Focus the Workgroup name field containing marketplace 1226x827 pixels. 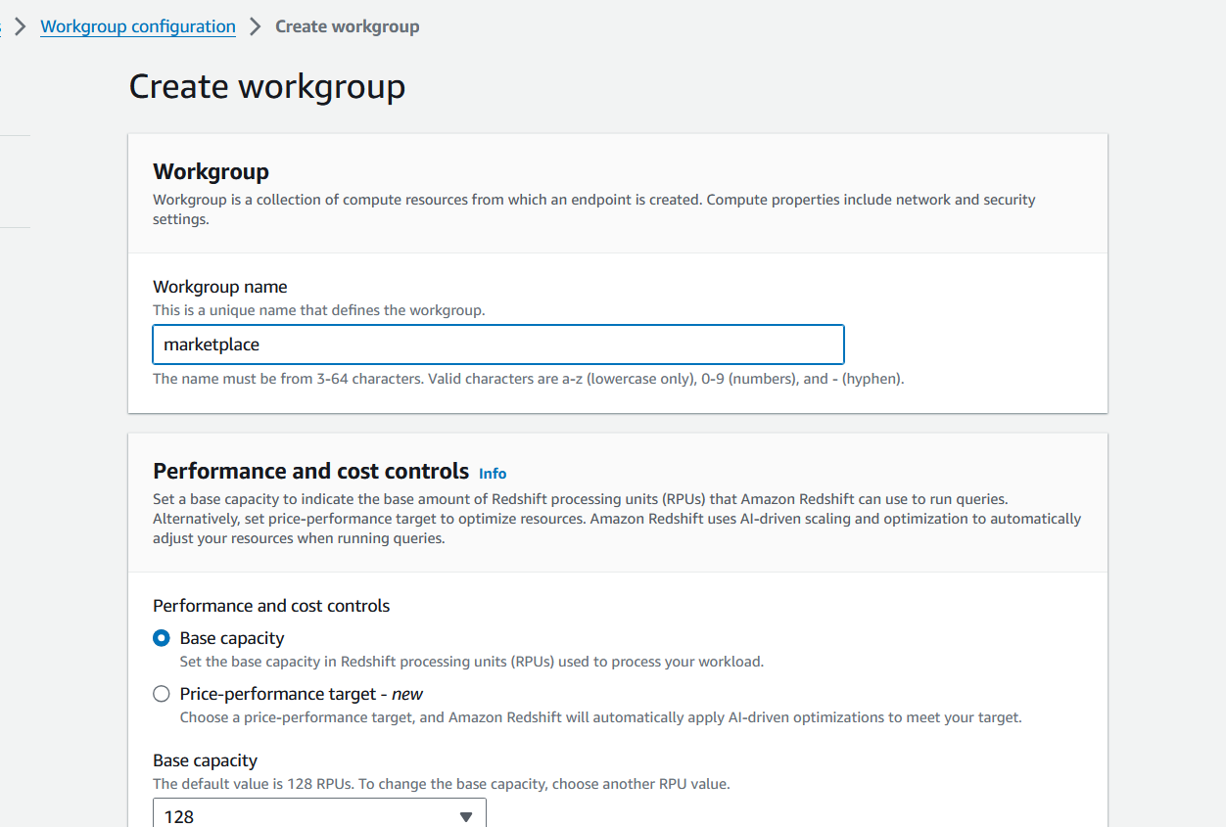tap(497, 345)
